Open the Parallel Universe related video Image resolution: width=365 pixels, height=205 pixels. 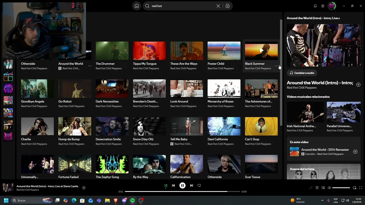[344, 112]
